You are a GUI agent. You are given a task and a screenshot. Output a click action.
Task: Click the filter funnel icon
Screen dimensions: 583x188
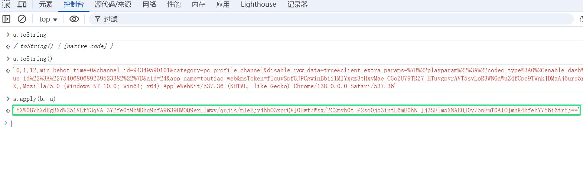point(97,19)
